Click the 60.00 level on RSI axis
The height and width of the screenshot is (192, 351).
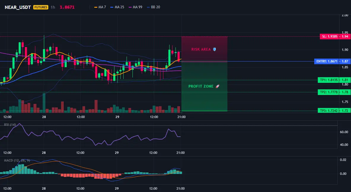click(344, 132)
